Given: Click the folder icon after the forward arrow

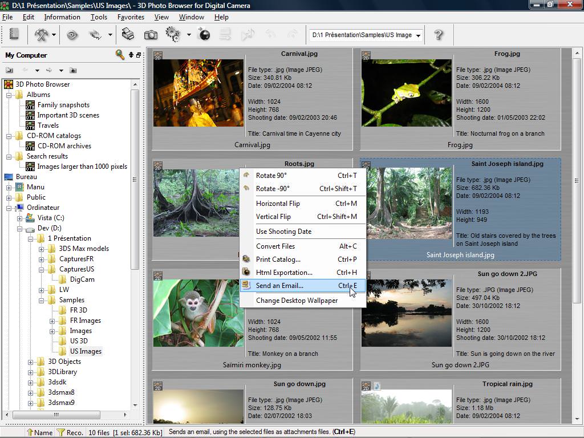Looking at the screenshot, I should pos(74,70).
